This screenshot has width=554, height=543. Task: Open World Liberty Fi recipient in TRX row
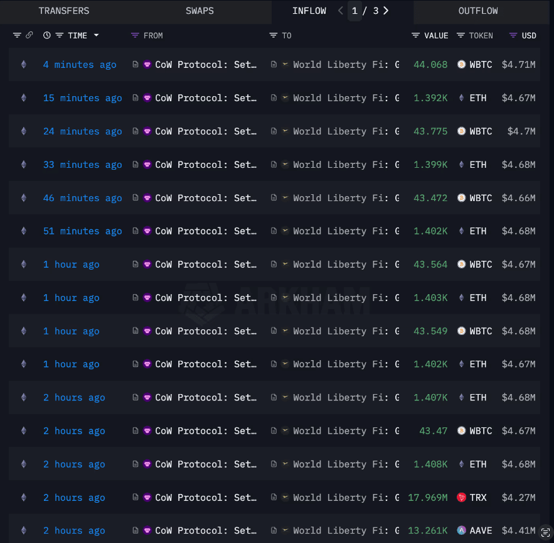click(x=345, y=498)
